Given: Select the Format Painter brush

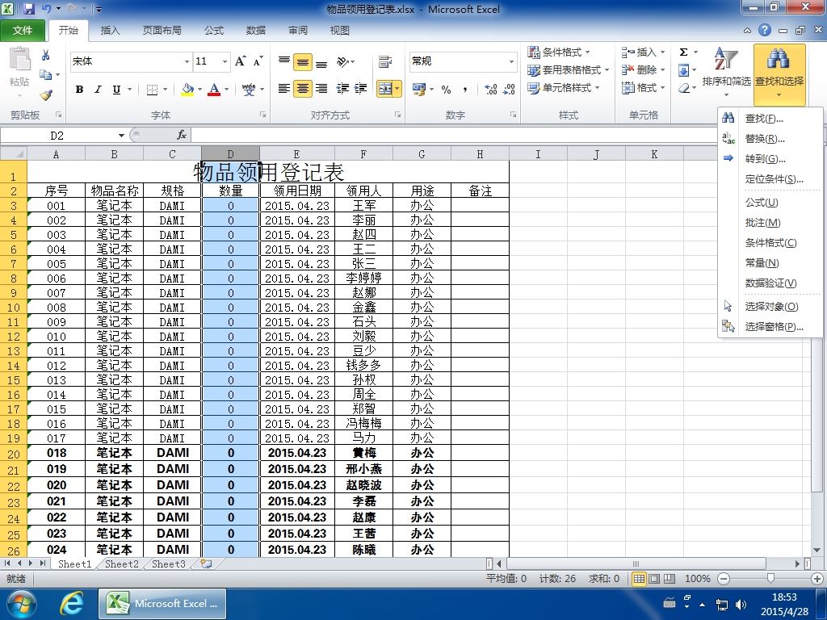Looking at the screenshot, I should coord(46,95).
